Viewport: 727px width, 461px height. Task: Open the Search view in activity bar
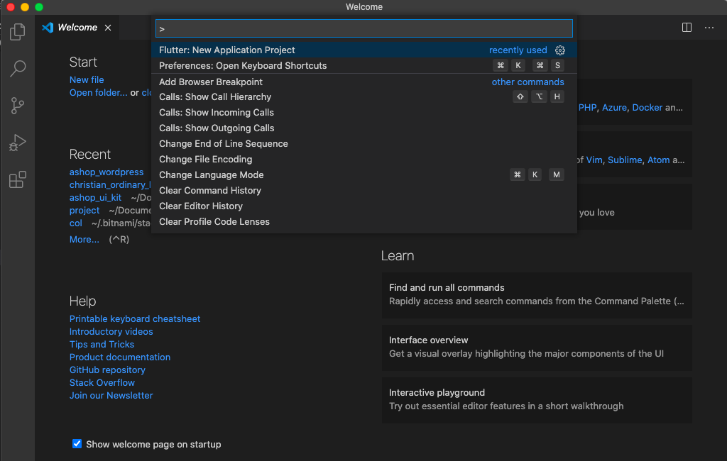pos(17,69)
